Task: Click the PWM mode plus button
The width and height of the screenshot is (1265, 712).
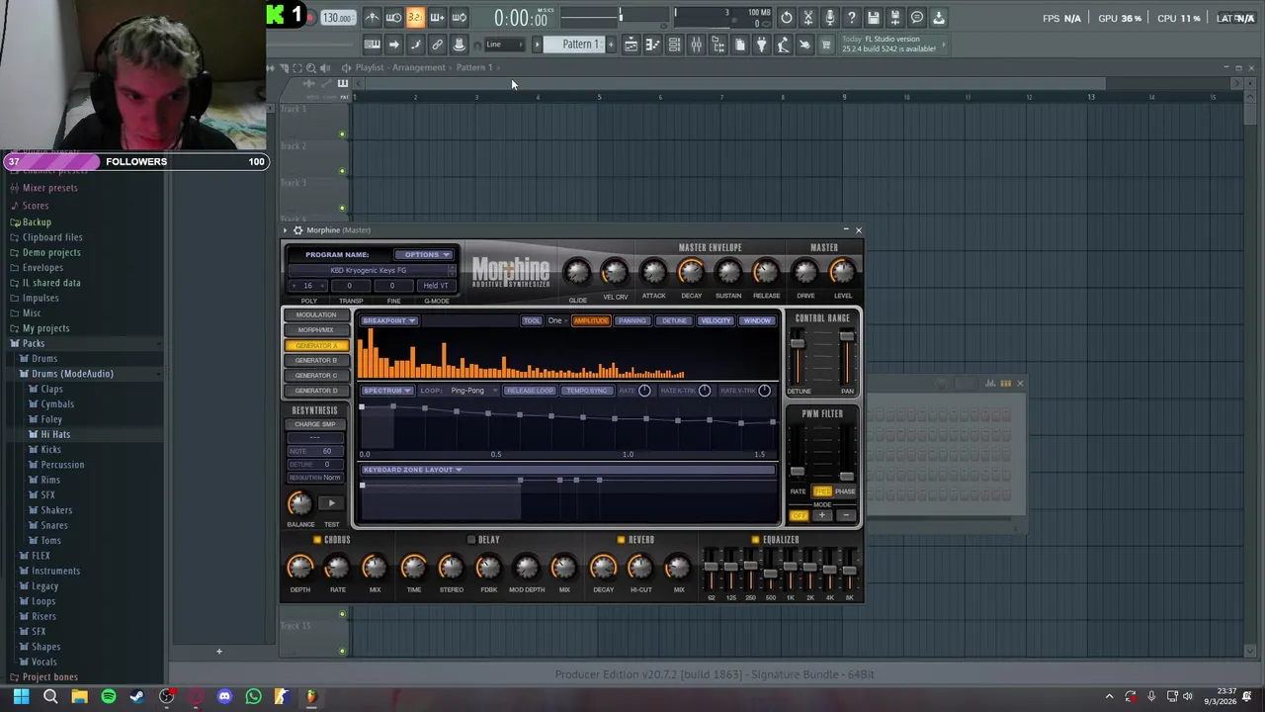Action: [x=821, y=515]
